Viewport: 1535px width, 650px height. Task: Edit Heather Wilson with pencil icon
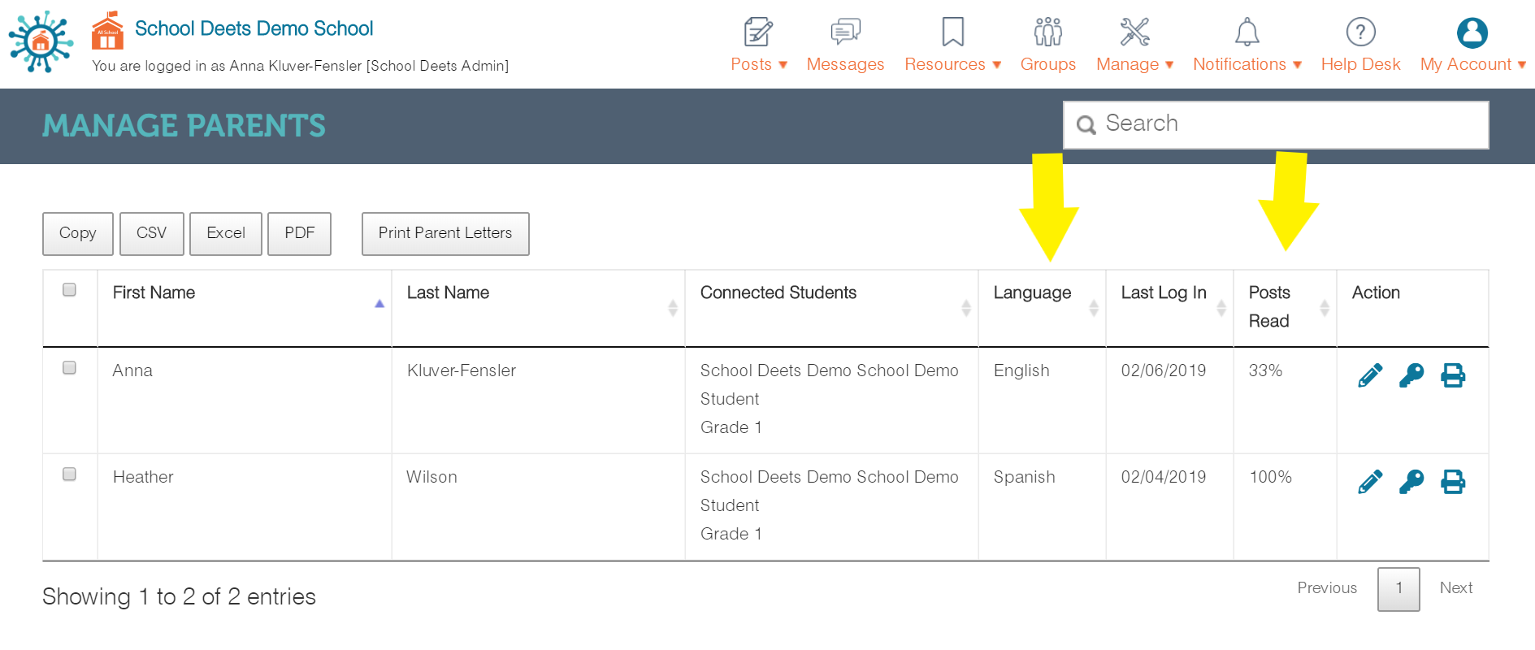(1370, 482)
